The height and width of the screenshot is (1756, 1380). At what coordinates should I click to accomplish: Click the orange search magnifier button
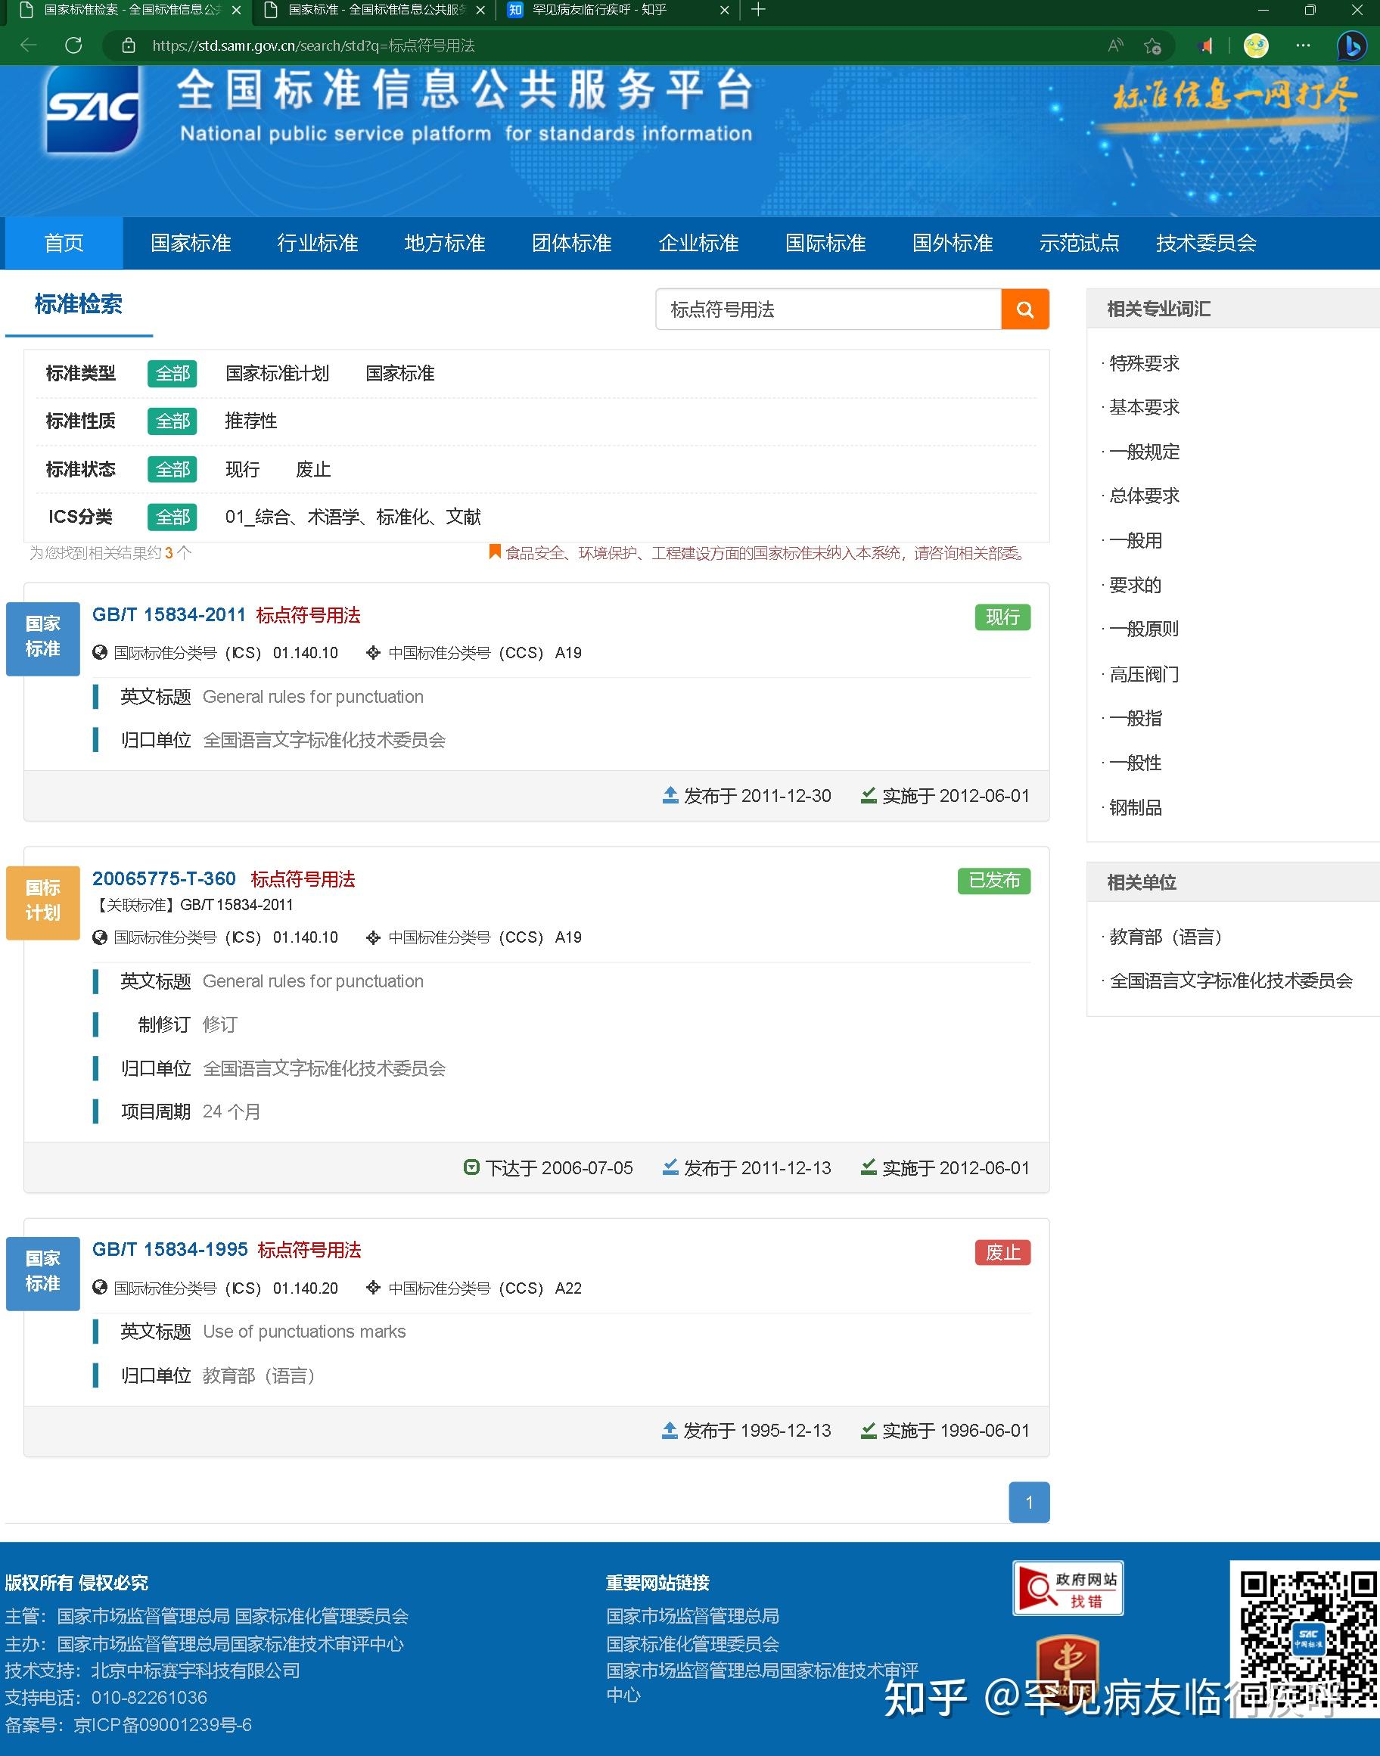[1024, 309]
